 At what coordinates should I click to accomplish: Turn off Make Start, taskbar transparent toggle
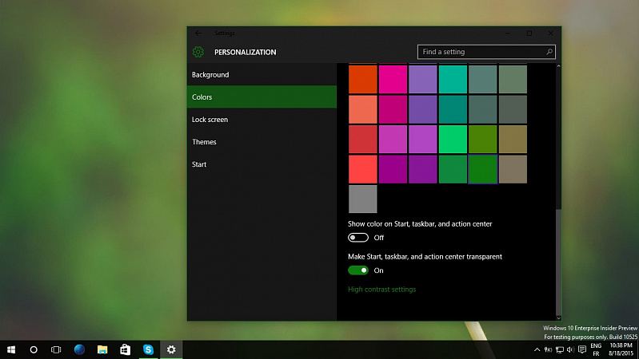(358, 270)
